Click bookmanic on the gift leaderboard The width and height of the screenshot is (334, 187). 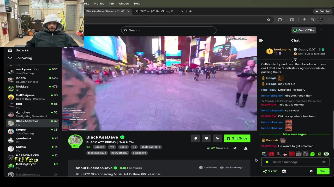pyautogui.click(x=282, y=50)
